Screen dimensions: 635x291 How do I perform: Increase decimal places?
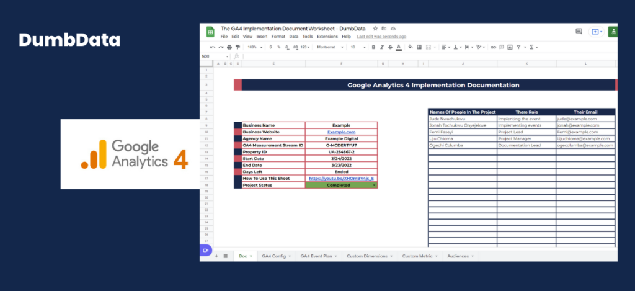(x=295, y=47)
